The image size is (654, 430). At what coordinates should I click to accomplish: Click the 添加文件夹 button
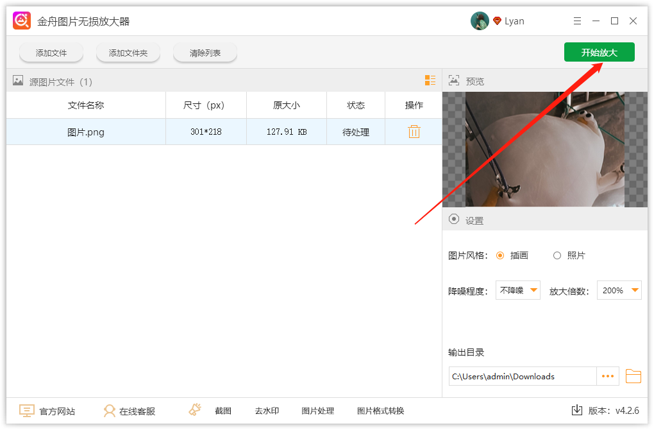128,53
